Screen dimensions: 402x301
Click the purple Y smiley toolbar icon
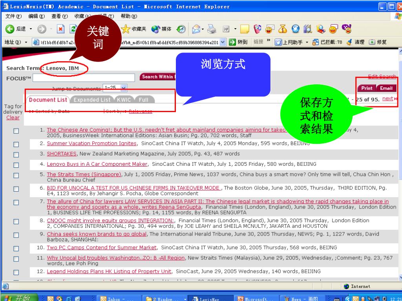click(x=347, y=29)
